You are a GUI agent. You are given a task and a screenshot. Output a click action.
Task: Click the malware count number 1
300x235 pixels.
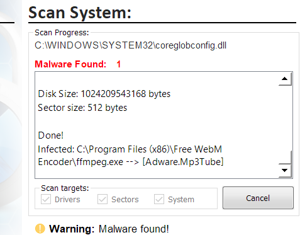(119, 64)
